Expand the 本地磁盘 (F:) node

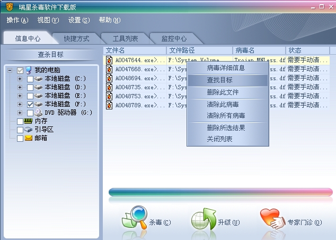(20, 104)
